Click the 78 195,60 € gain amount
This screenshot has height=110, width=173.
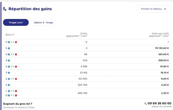162,48
